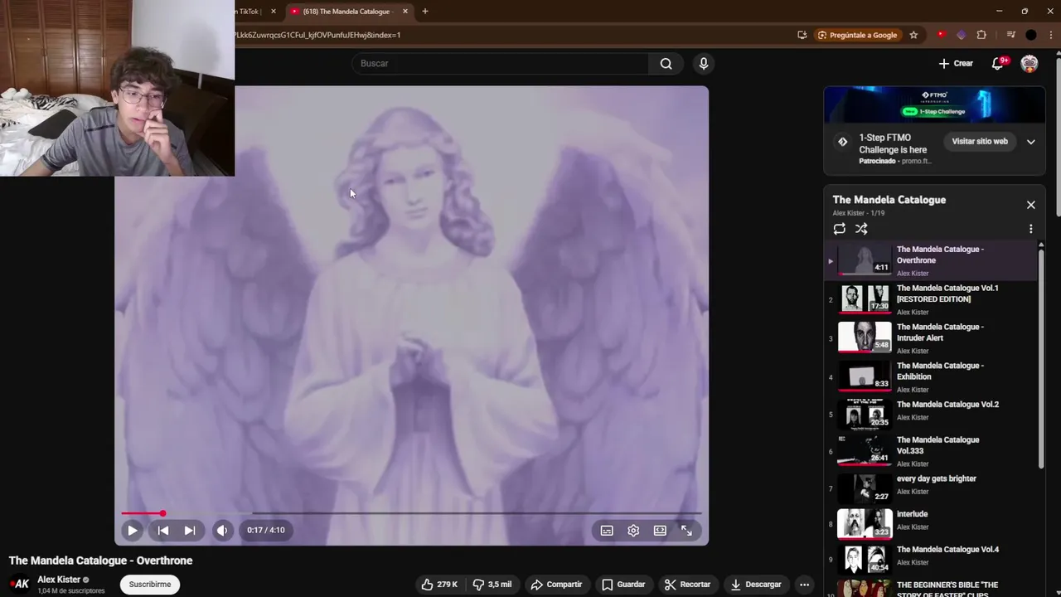Play The Mandela Catalogue Vol.4
This screenshot has width=1061, height=597.
point(932,559)
